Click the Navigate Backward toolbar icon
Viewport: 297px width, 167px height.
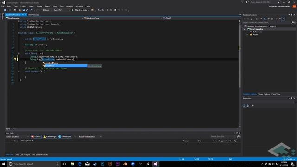coord(5,10)
